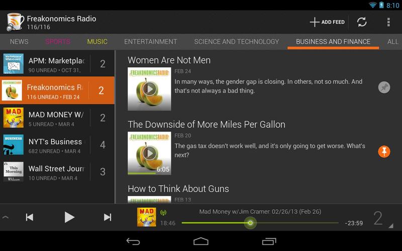The width and height of the screenshot is (402, 251).
Task: Pin the Women Are Not Men episode
Action: click(384, 87)
